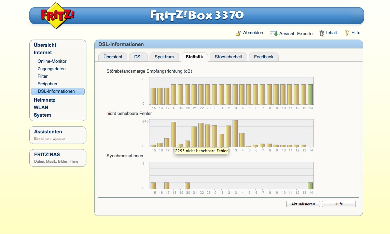The height and width of the screenshot is (234, 390).
Task: Click the 'Synchronisationen' chart title
Action: coord(125,156)
